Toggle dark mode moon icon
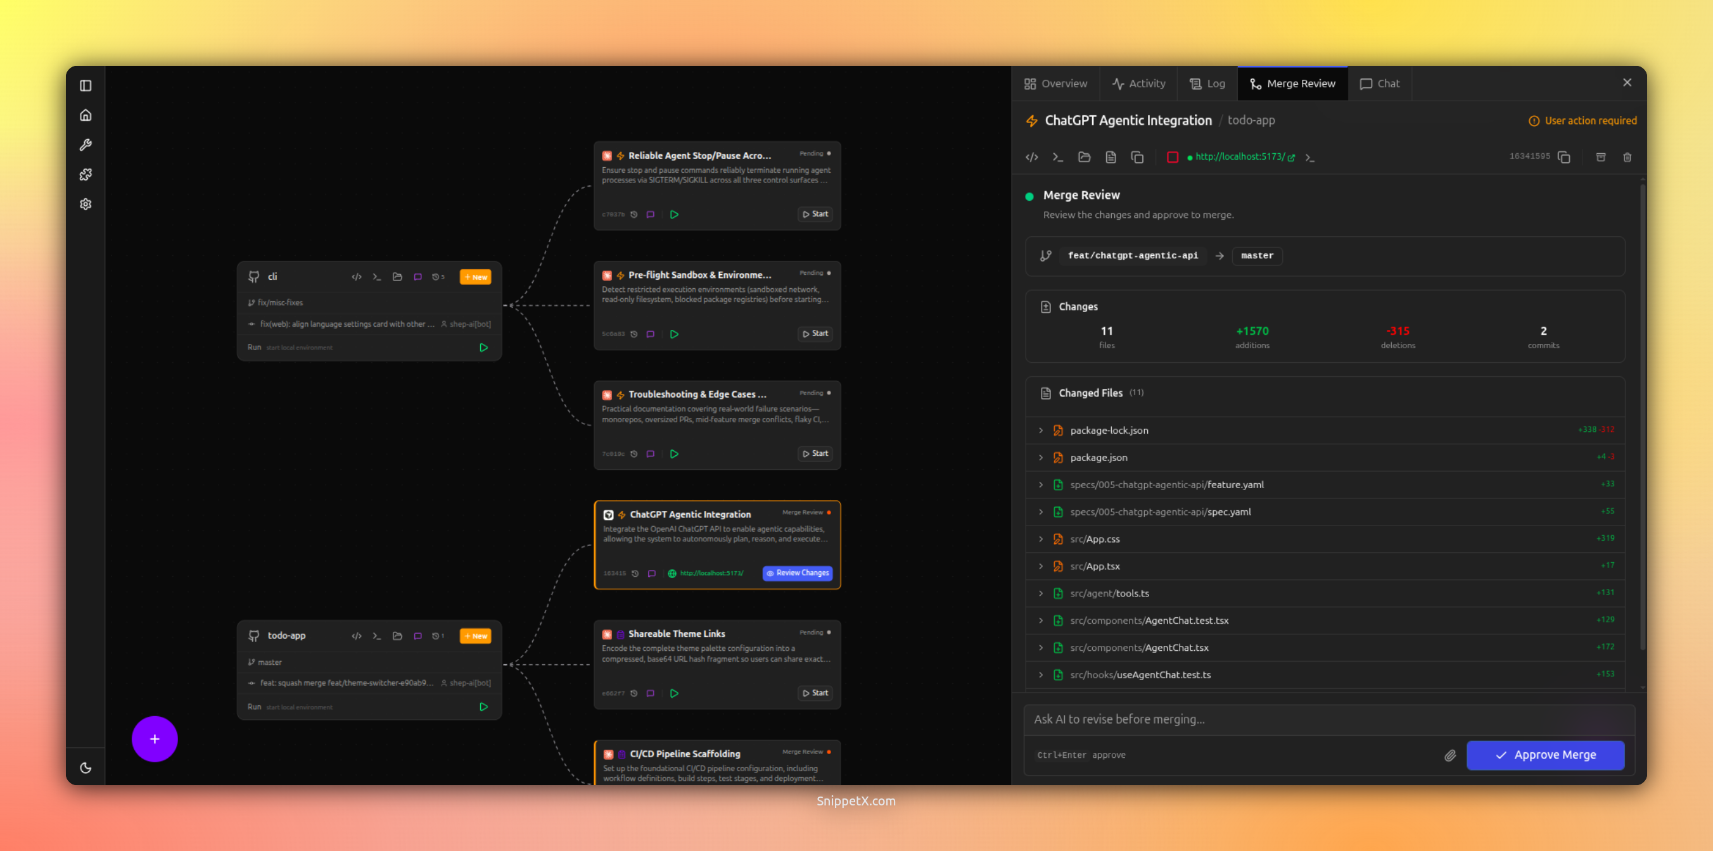The image size is (1713, 851). (x=86, y=767)
